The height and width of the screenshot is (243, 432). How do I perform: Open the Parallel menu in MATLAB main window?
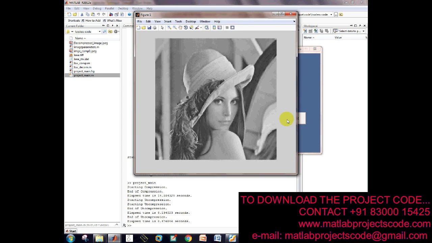coord(109,8)
